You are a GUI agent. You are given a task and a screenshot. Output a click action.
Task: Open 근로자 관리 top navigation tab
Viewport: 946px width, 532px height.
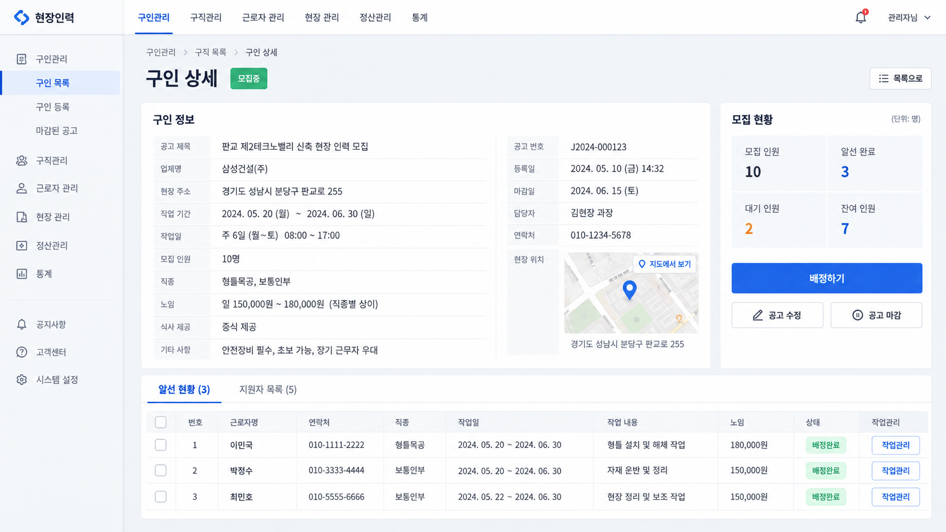[263, 18]
